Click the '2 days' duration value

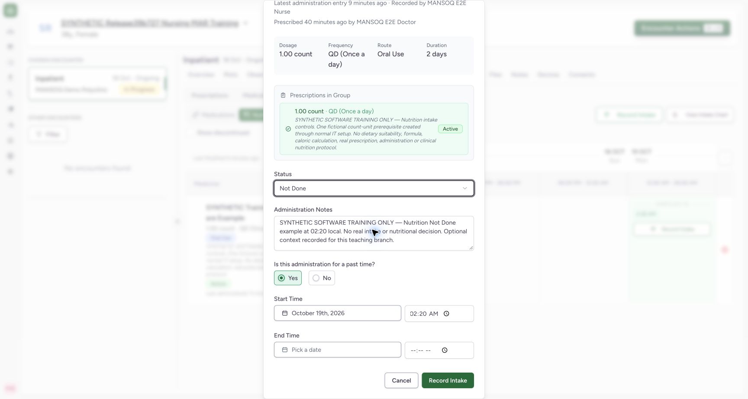click(x=436, y=54)
